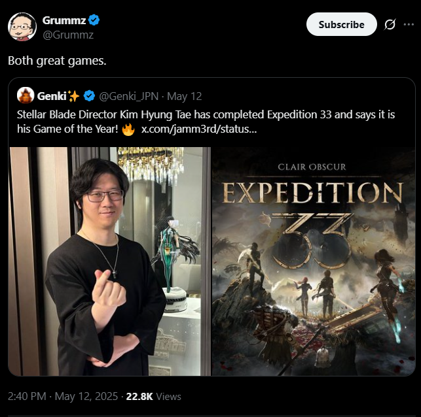Image resolution: width=421 pixels, height=417 pixels.
Task: Open Grummz profile avatar
Action: coord(22,27)
